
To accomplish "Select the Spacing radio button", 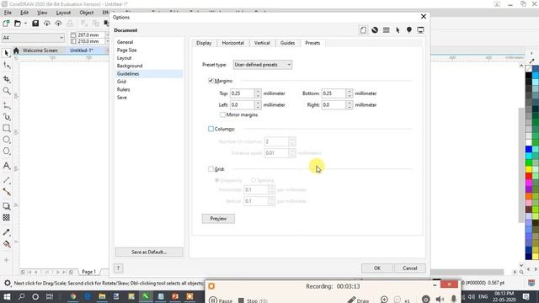I will (x=253, y=180).
